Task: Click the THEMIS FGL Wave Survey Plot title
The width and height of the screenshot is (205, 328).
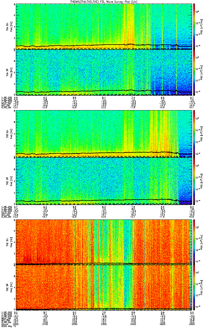Action: click(104, 2)
